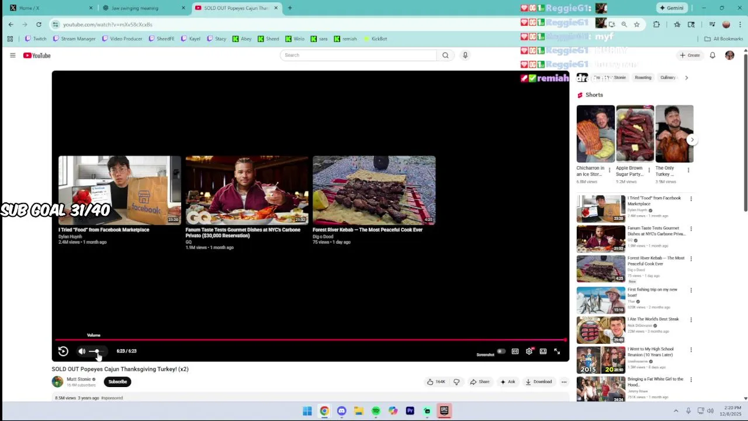Open options for The Only Turkey short

pyautogui.click(x=688, y=170)
